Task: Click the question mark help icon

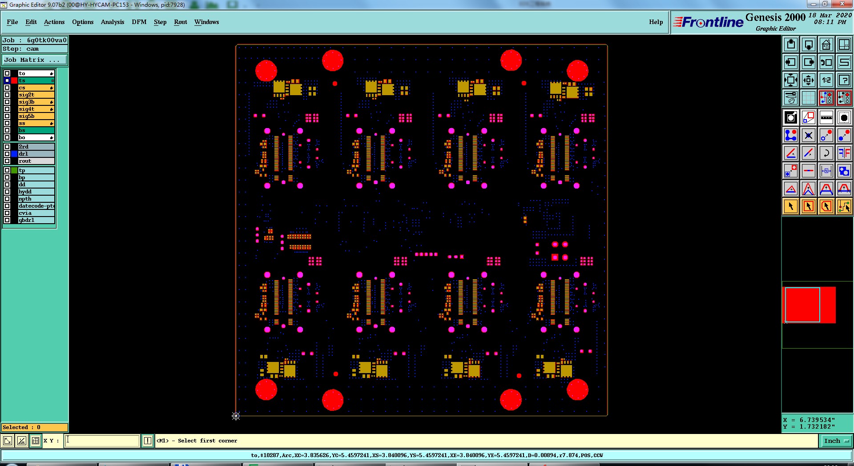Action: click(x=844, y=80)
